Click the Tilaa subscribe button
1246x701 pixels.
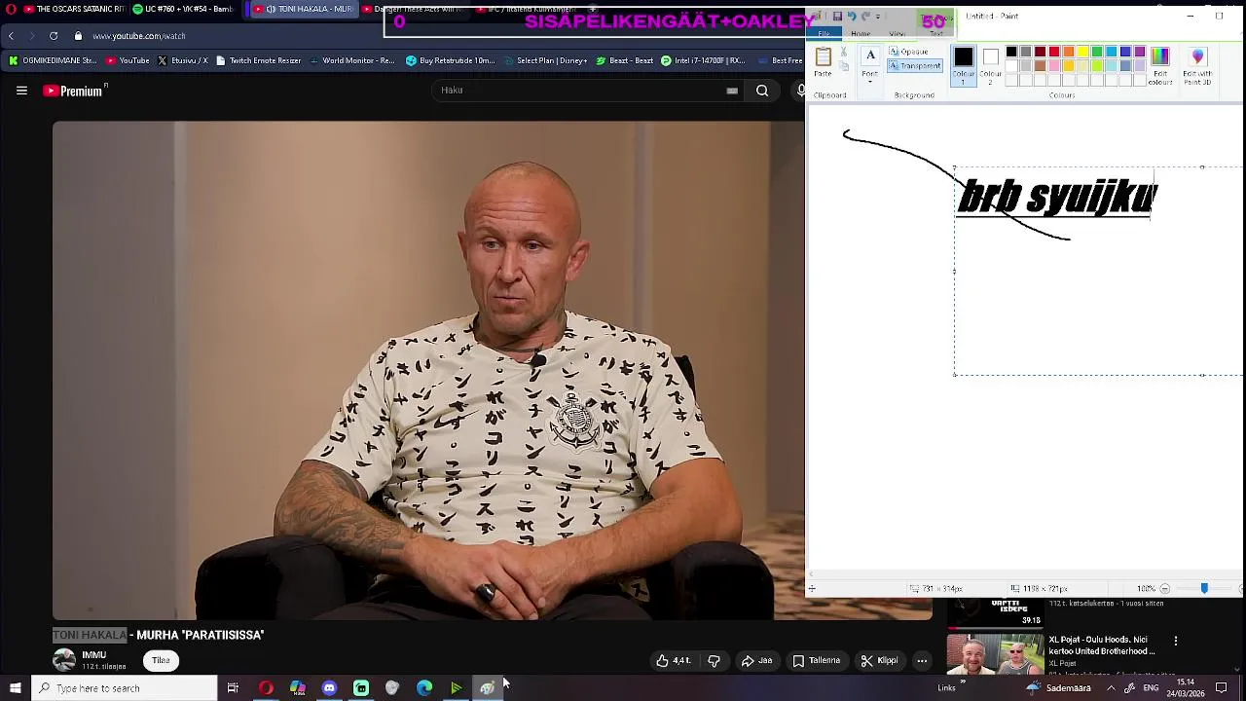(x=161, y=660)
